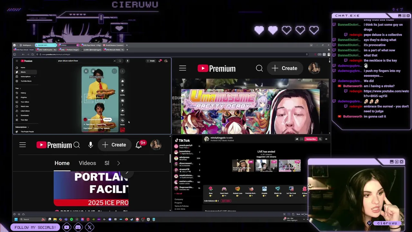The image size is (412, 232).
Task: Share the mindykingpdx TikTok live
Action: point(297,139)
